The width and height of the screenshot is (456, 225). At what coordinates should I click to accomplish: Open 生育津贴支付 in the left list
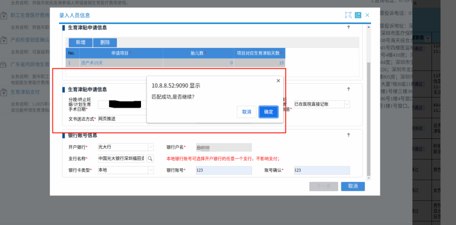pyautogui.click(x=25, y=92)
